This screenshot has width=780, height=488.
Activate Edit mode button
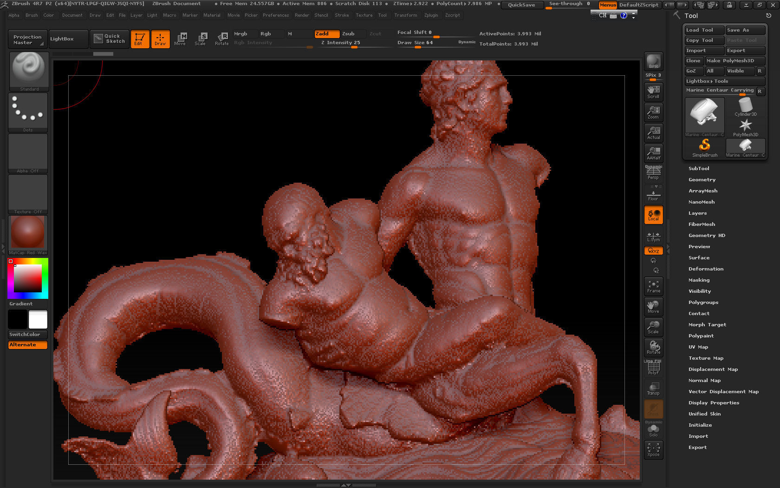[140, 39]
